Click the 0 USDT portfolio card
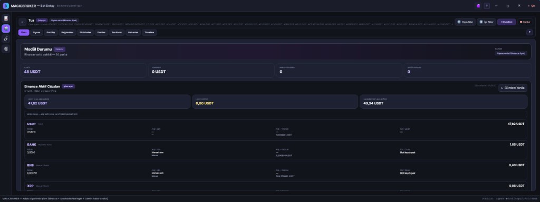This screenshot has width=540, height=202. pyautogui.click(x=211, y=70)
